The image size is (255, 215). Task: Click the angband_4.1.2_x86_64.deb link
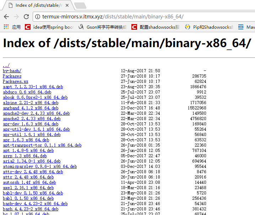(x=31, y=108)
